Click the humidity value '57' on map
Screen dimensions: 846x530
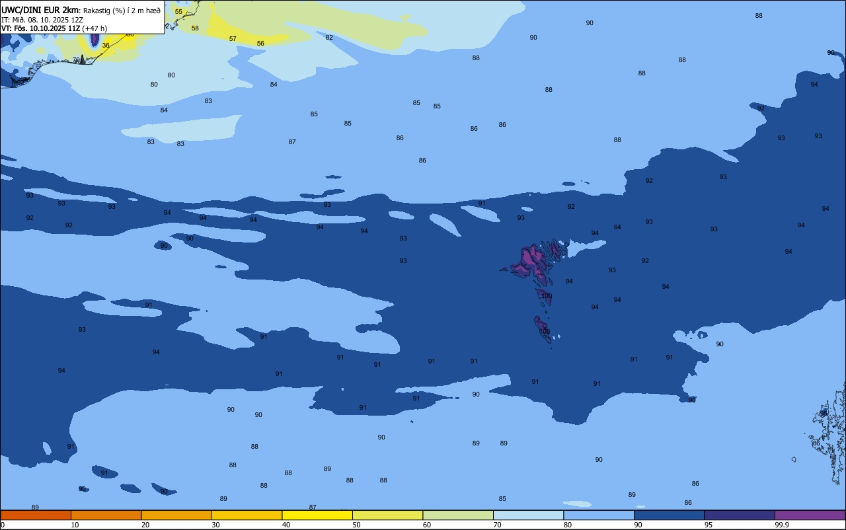pos(233,39)
